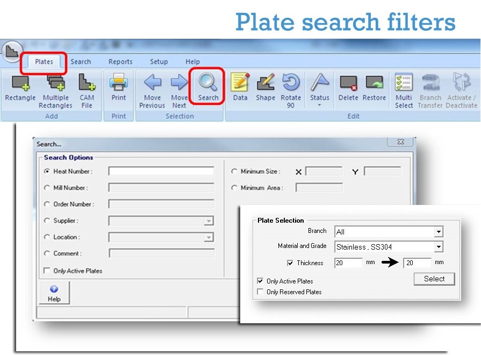Switch to the Reports ribbon tab
The width and height of the screenshot is (481, 355).
point(120,62)
